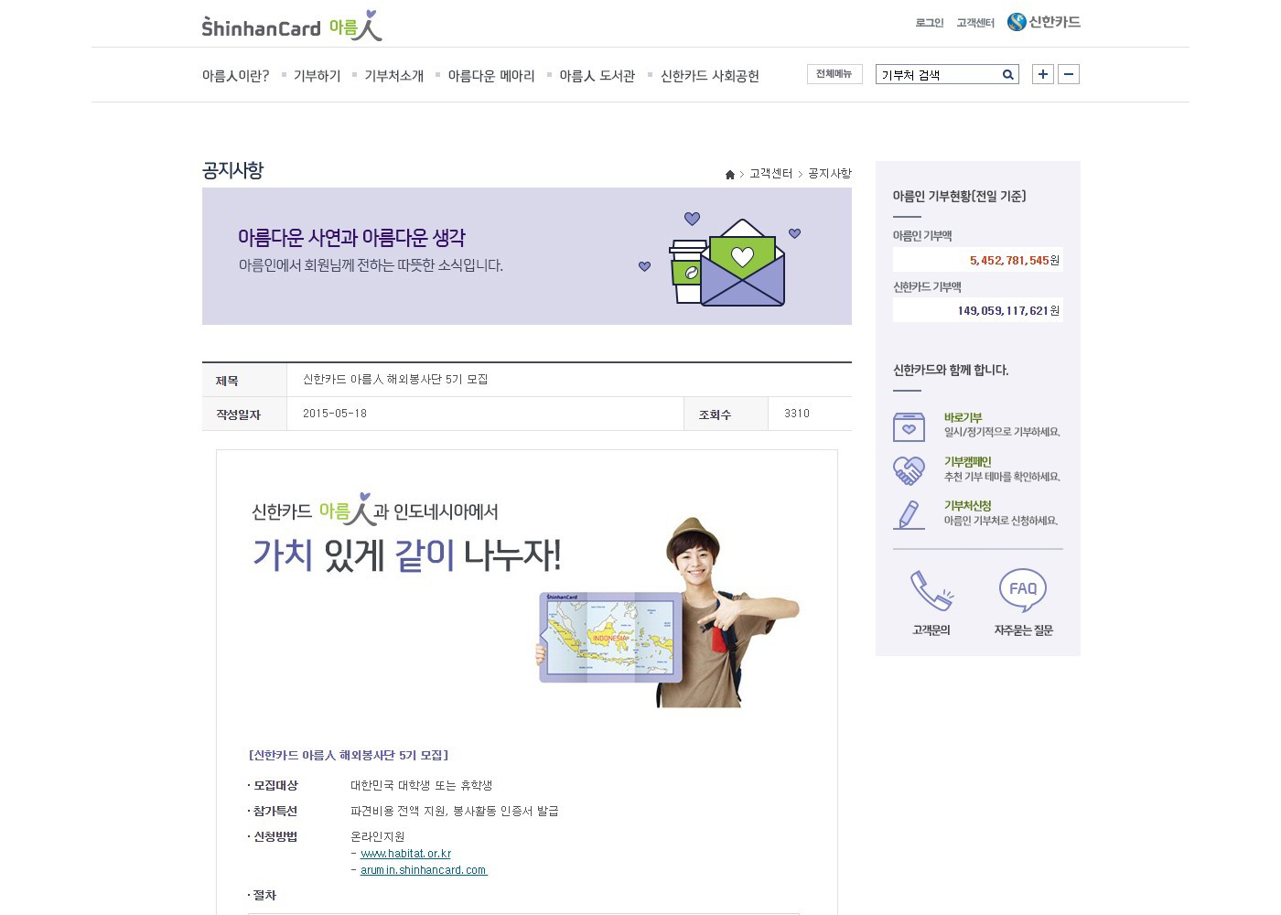The image size is (1281, 915).
Task: Click the 고객센터 top link
Action: 975,23
